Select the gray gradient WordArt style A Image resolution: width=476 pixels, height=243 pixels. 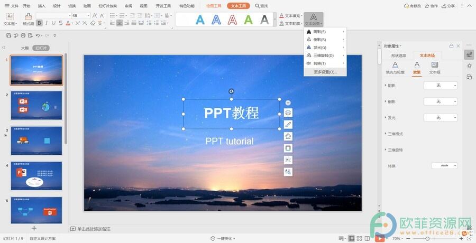pyautogui.click(x=264, y=20)
